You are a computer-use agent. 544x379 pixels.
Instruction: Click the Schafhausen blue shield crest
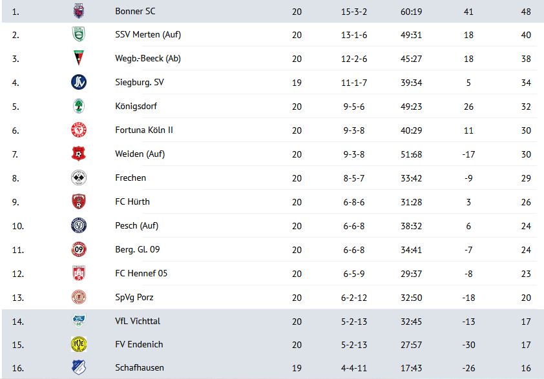click(x=79, y=367)
